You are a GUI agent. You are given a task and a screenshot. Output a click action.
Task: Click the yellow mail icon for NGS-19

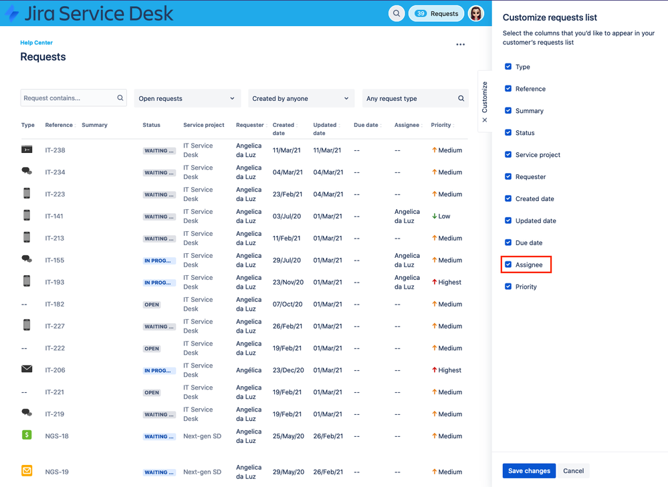27,470
